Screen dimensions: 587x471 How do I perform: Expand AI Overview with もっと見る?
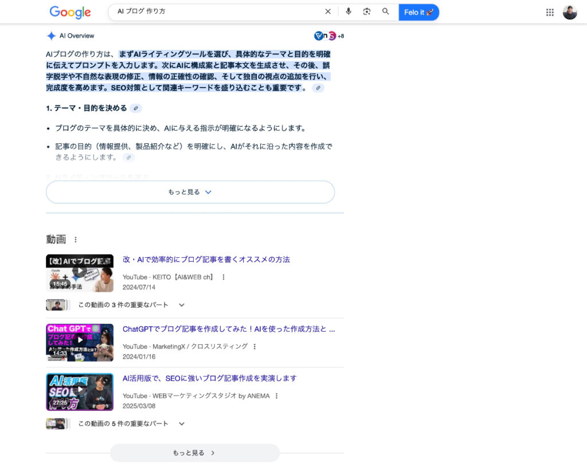[190, 192]
